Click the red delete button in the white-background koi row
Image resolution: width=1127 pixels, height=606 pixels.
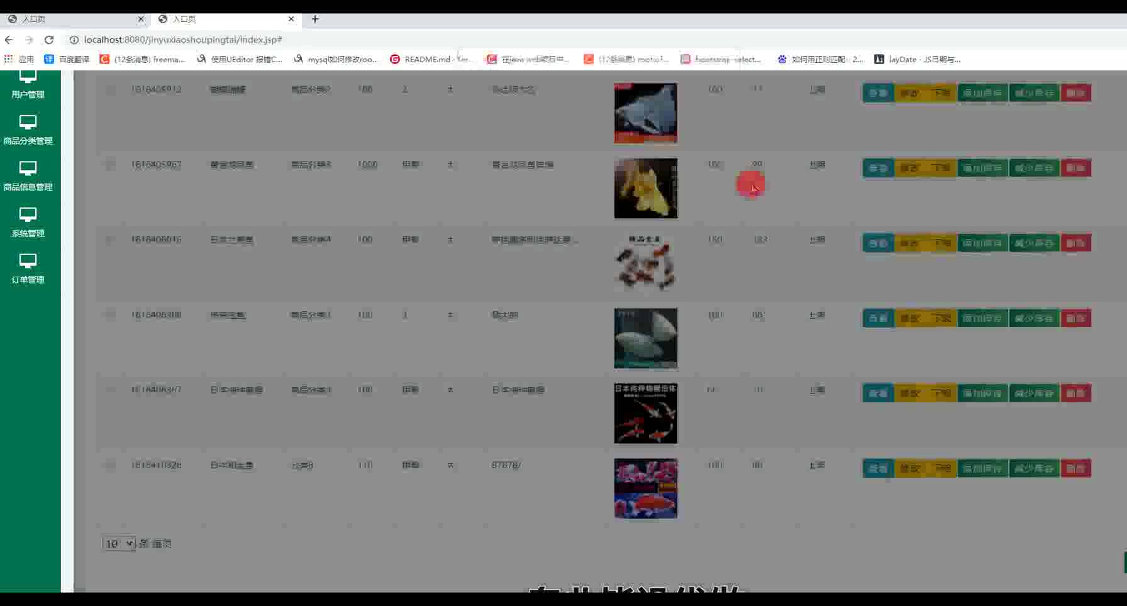(1076, 243)
